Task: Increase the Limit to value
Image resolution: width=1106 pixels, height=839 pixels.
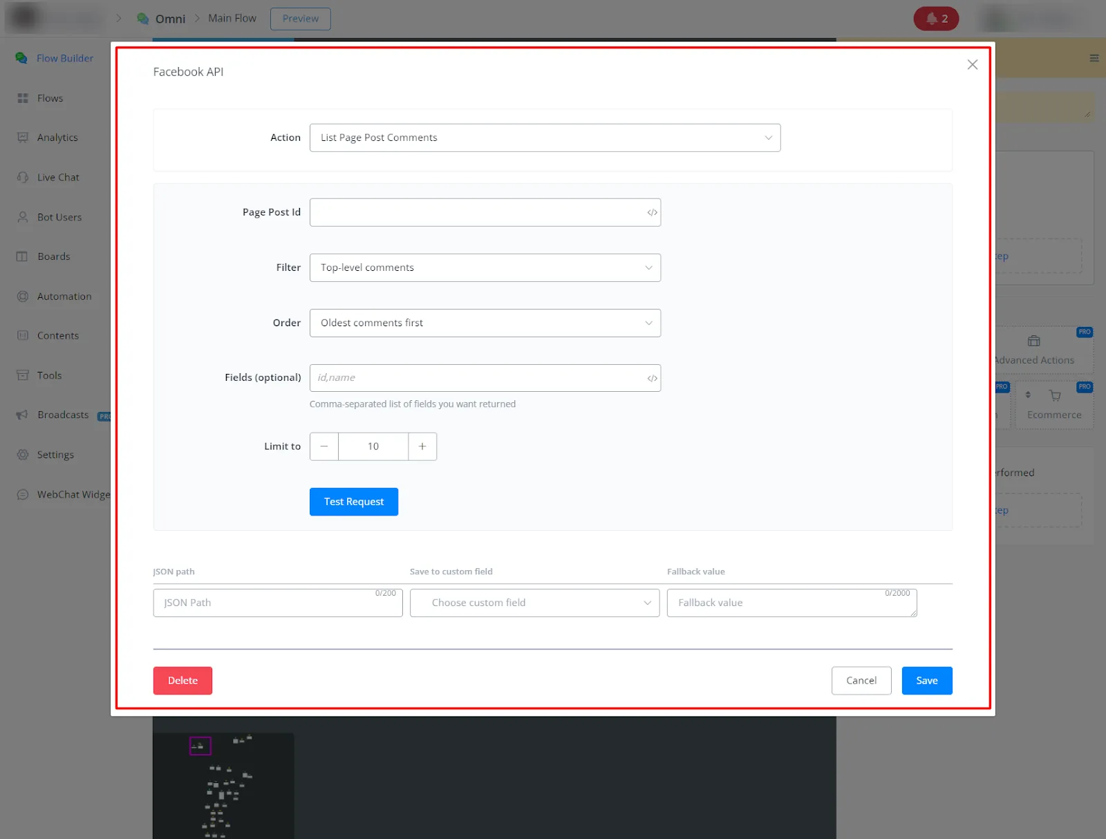Action: point(422,446)
